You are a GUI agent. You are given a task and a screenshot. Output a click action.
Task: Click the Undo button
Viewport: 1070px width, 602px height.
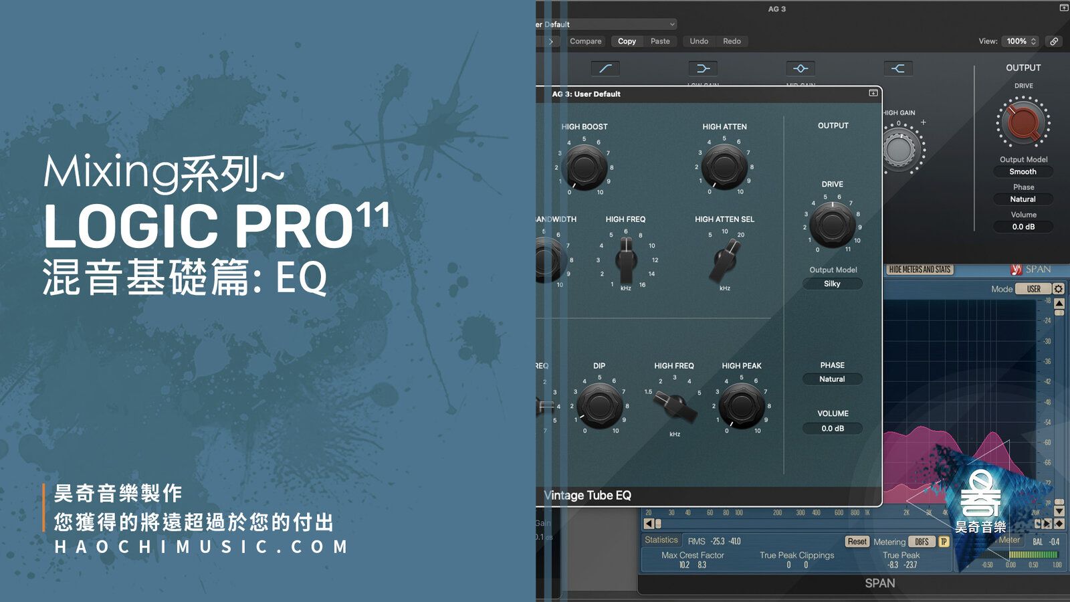point(699,41)
